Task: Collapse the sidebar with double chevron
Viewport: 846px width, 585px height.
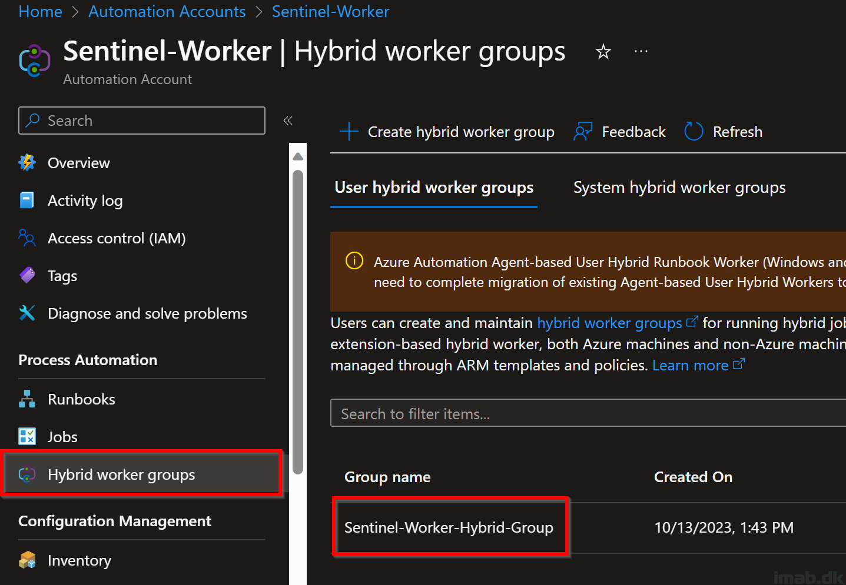Action: point(288,121)
